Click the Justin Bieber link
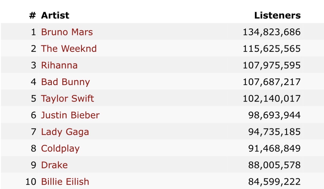 click(70, 115)
